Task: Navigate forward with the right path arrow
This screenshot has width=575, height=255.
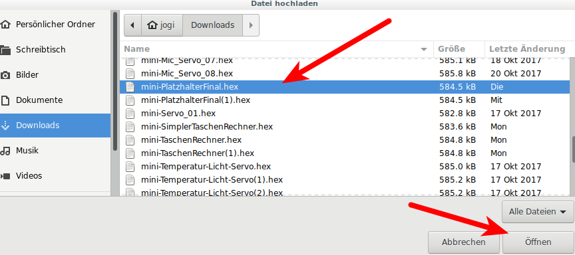Action: (x=251, y=25)
